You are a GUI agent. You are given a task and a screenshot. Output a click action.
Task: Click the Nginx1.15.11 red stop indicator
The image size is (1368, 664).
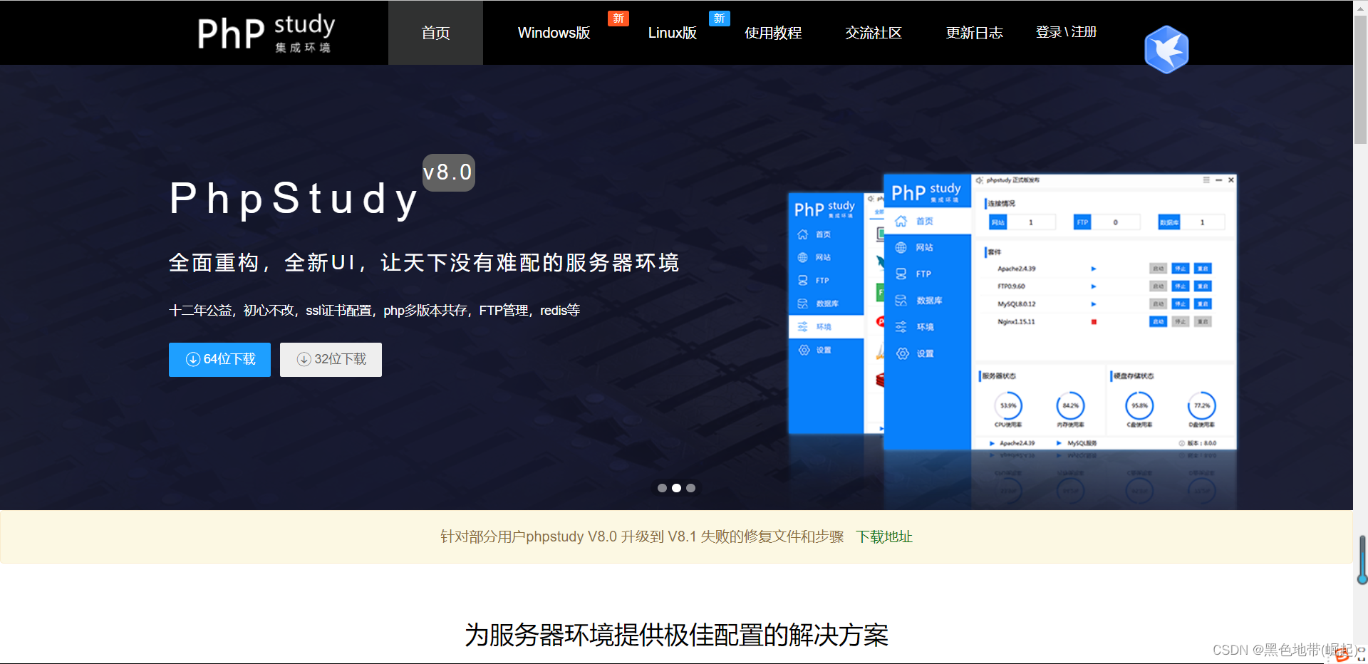1094,322
